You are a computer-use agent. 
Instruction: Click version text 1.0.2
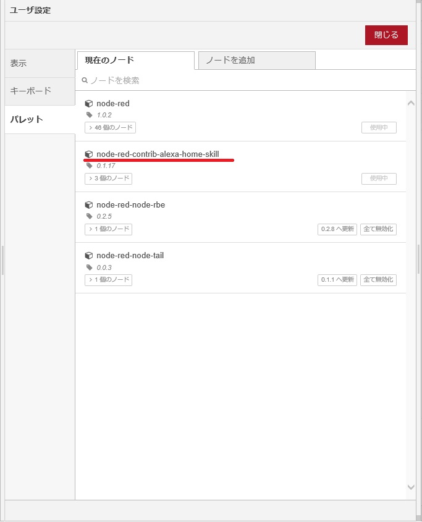tap(104, 115)
